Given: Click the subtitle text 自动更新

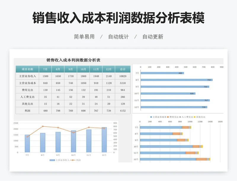Looking at the screenshot, I should click(x=153, y=37).
